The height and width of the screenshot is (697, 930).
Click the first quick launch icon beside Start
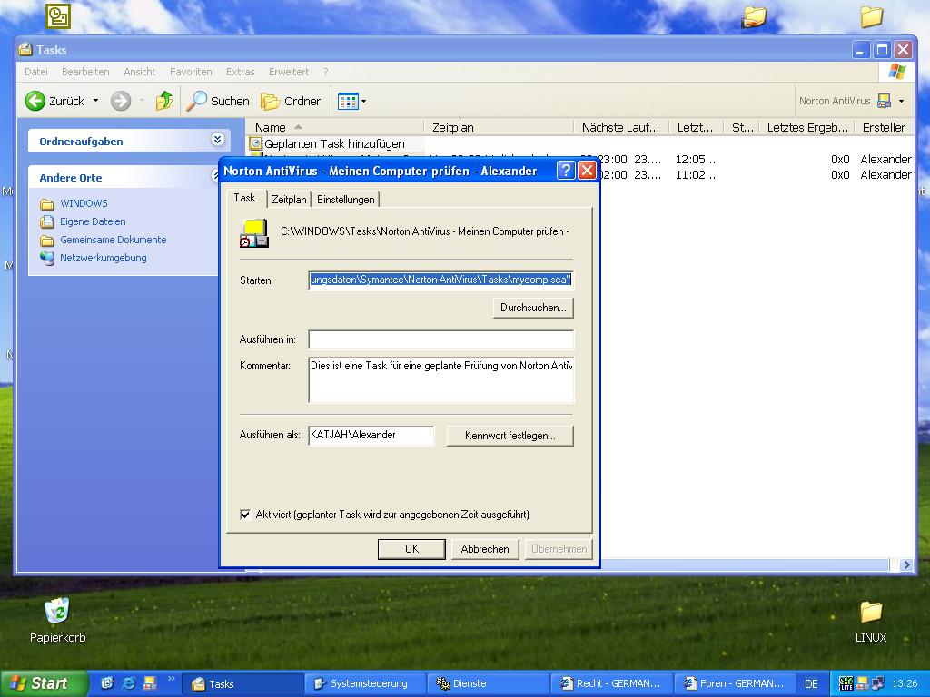[107, 683]
